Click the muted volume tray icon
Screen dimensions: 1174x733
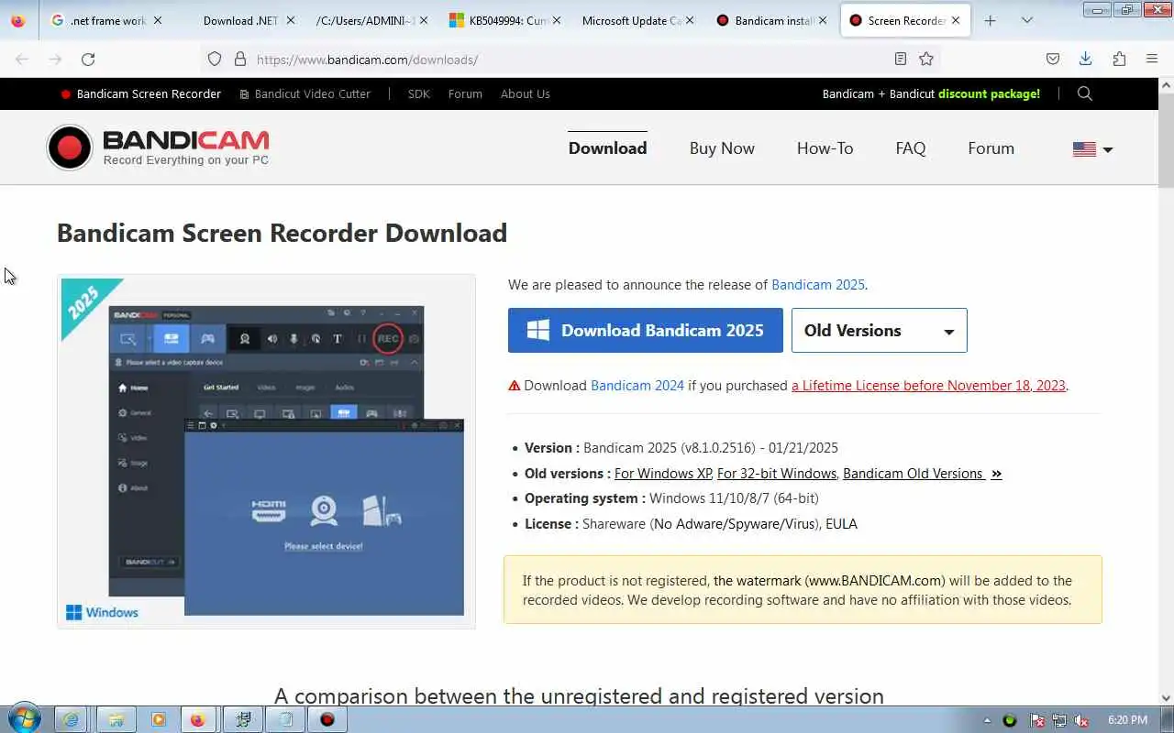[1081, 720]
